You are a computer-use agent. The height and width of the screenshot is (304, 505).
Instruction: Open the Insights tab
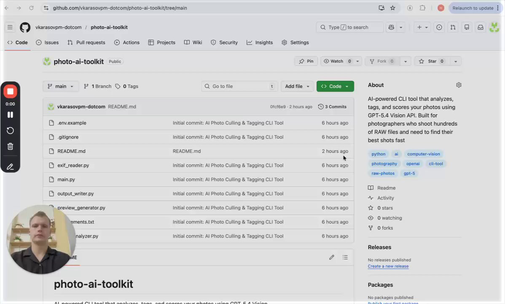pos(260,43)
